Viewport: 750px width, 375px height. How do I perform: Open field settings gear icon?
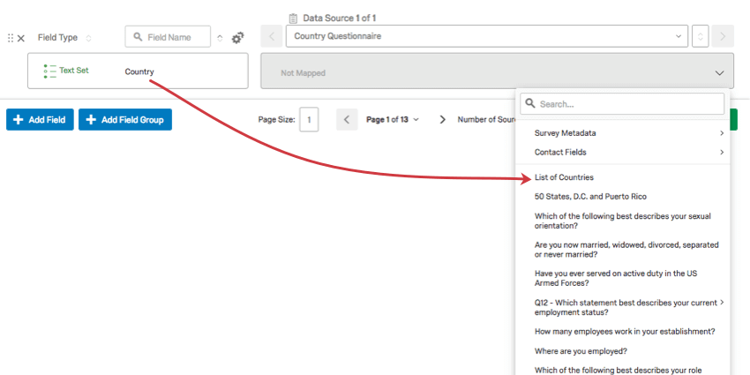[237, 38]
